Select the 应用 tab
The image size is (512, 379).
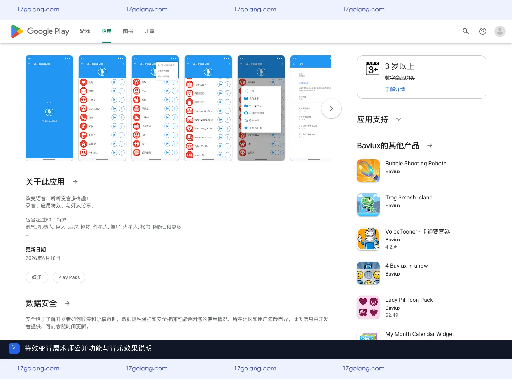click(106, 31)
